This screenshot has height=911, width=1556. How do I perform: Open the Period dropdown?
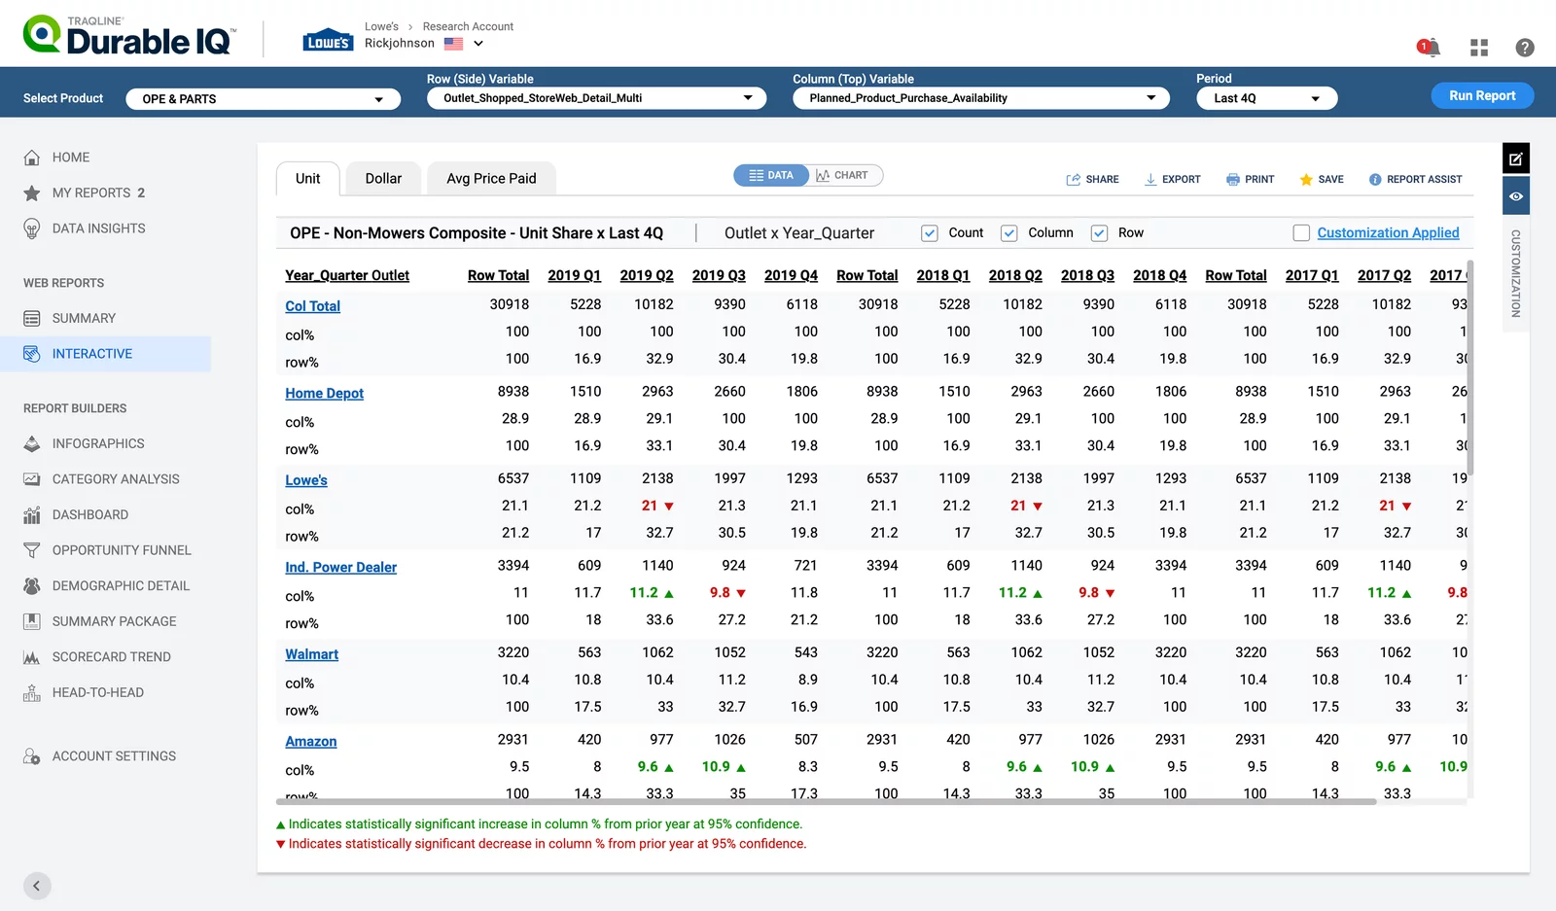(1267, 98)
